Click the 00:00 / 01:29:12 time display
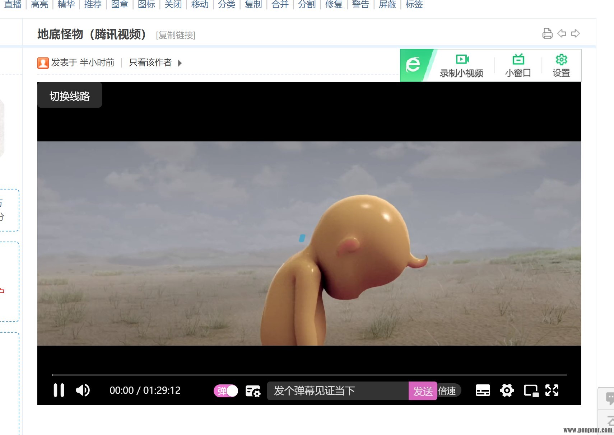 (x=145, y=390)
